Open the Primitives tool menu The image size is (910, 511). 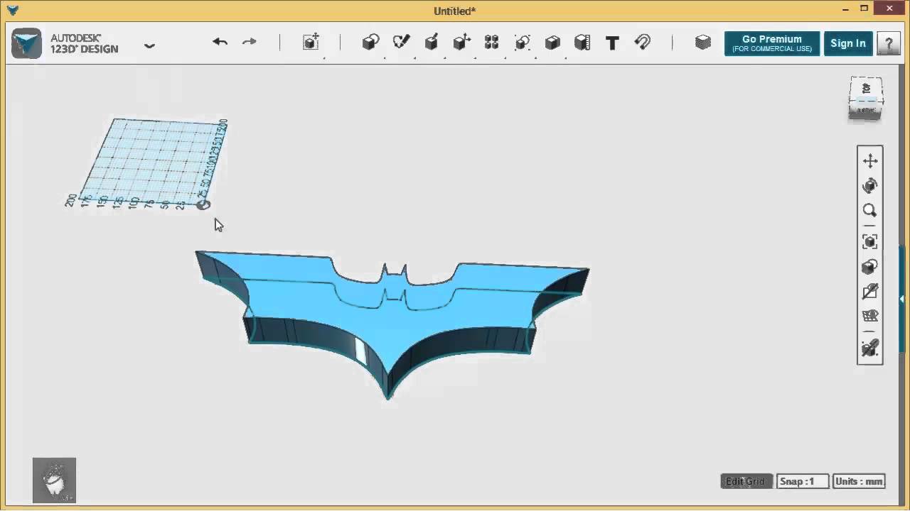(x=370, y=43)
